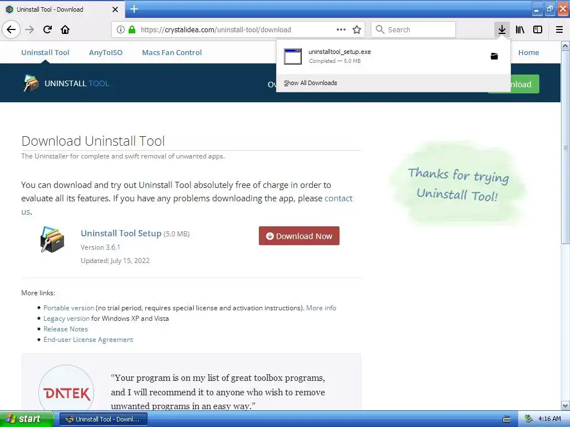
Task: Open the browser home page icon
Action: coord(65,29)
